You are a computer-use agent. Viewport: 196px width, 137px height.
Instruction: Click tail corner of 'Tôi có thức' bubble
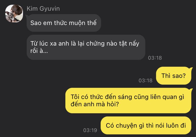tap(191, 89)
